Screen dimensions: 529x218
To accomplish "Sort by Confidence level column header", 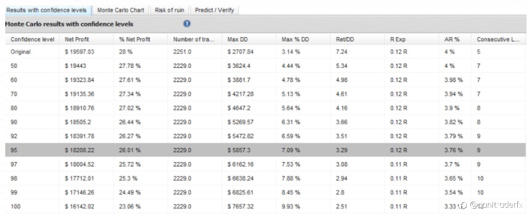I will point(32,39).
